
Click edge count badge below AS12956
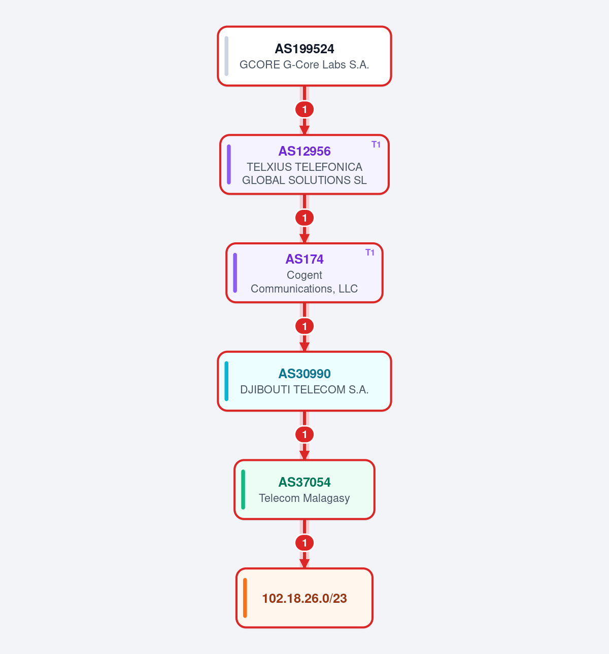[304, 218]
